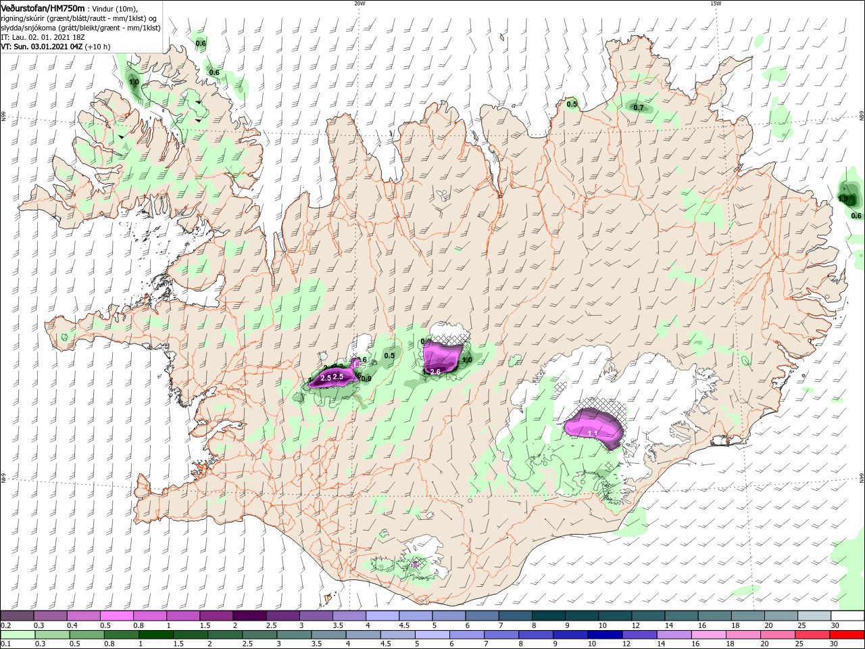This screenshot has height=649, width=865.
Task: Select the violet swatch labeled 12, lower legend
Action: pyautogui.click(x=640, y=635)
